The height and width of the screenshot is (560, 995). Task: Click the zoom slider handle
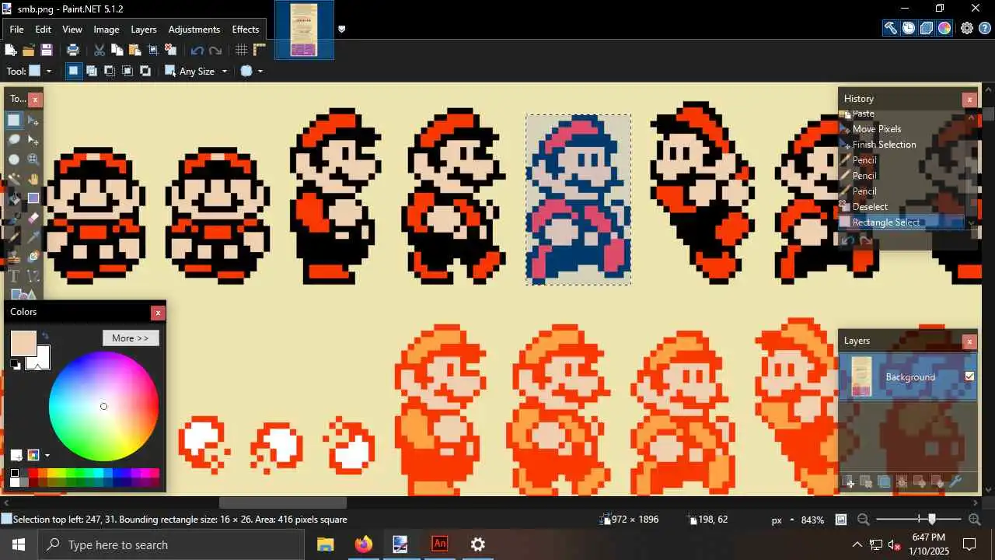pyautogui.click(x=932, y=520)
